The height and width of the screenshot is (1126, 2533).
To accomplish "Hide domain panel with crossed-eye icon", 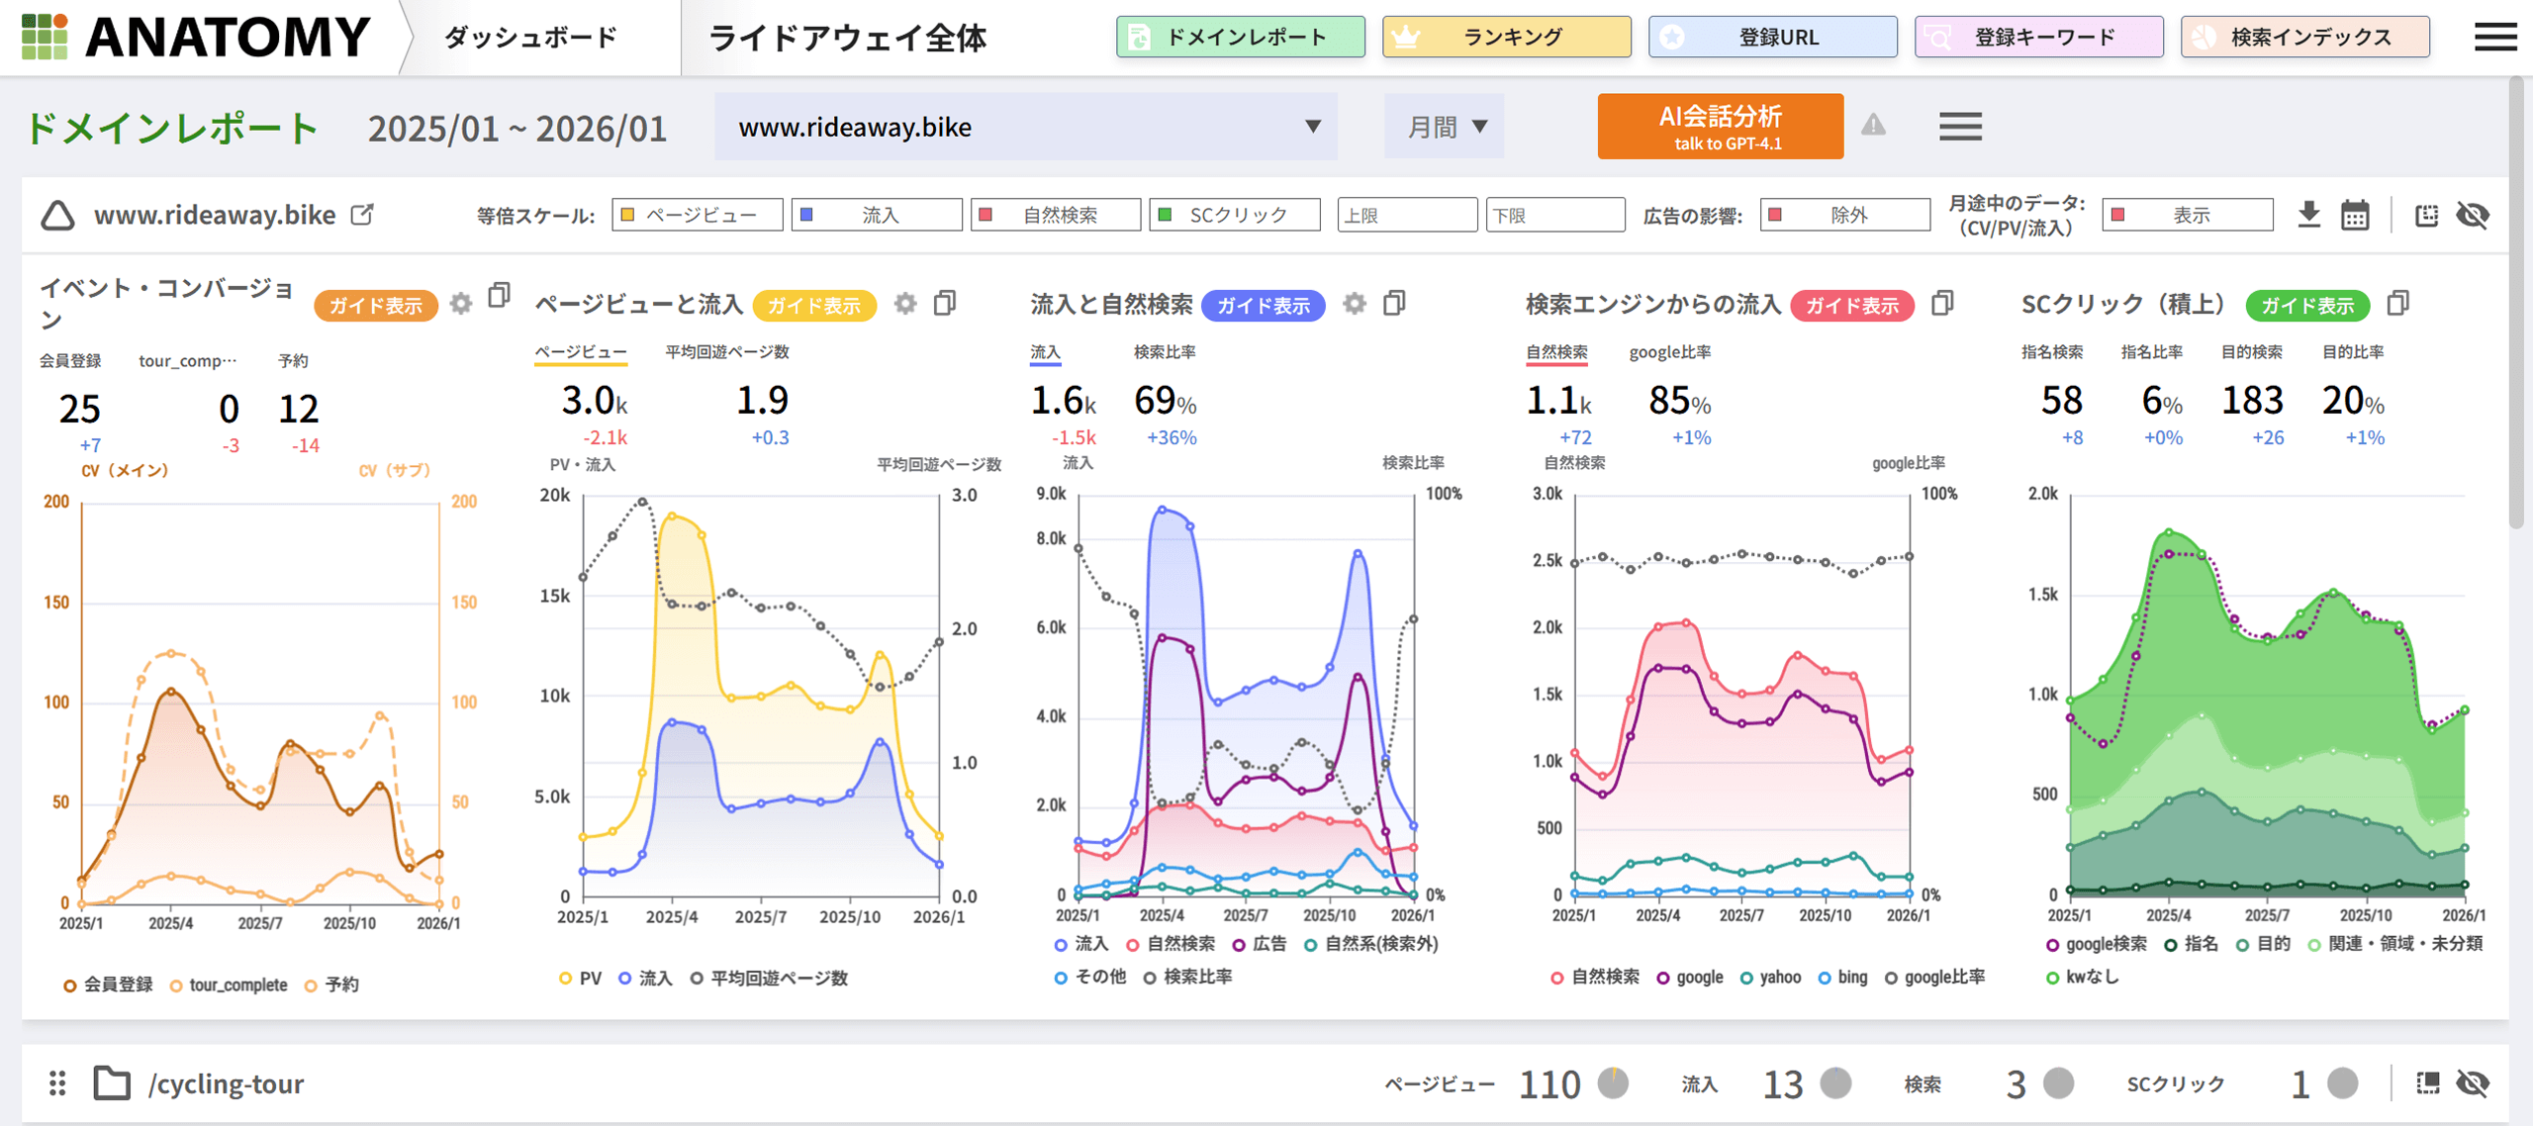I will 2473,215.
